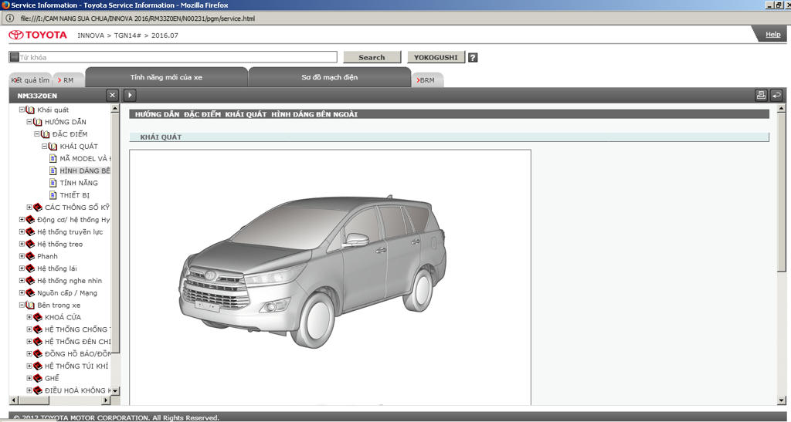Click the play arrow icon next to tree panel

tap(130, 95)
